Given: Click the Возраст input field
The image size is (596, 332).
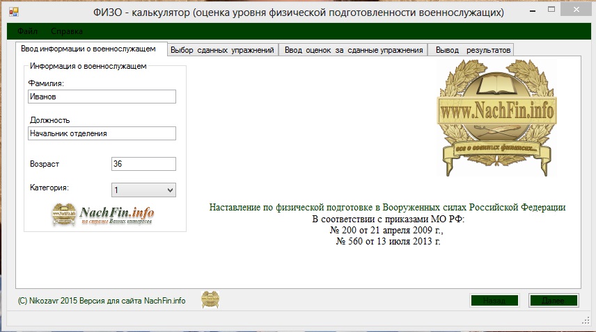Looking at the screenshot, I should click(x=143, y=164).
